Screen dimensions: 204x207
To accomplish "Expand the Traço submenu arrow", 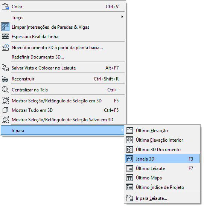I will pyautogui.click(x=122, y=17).
